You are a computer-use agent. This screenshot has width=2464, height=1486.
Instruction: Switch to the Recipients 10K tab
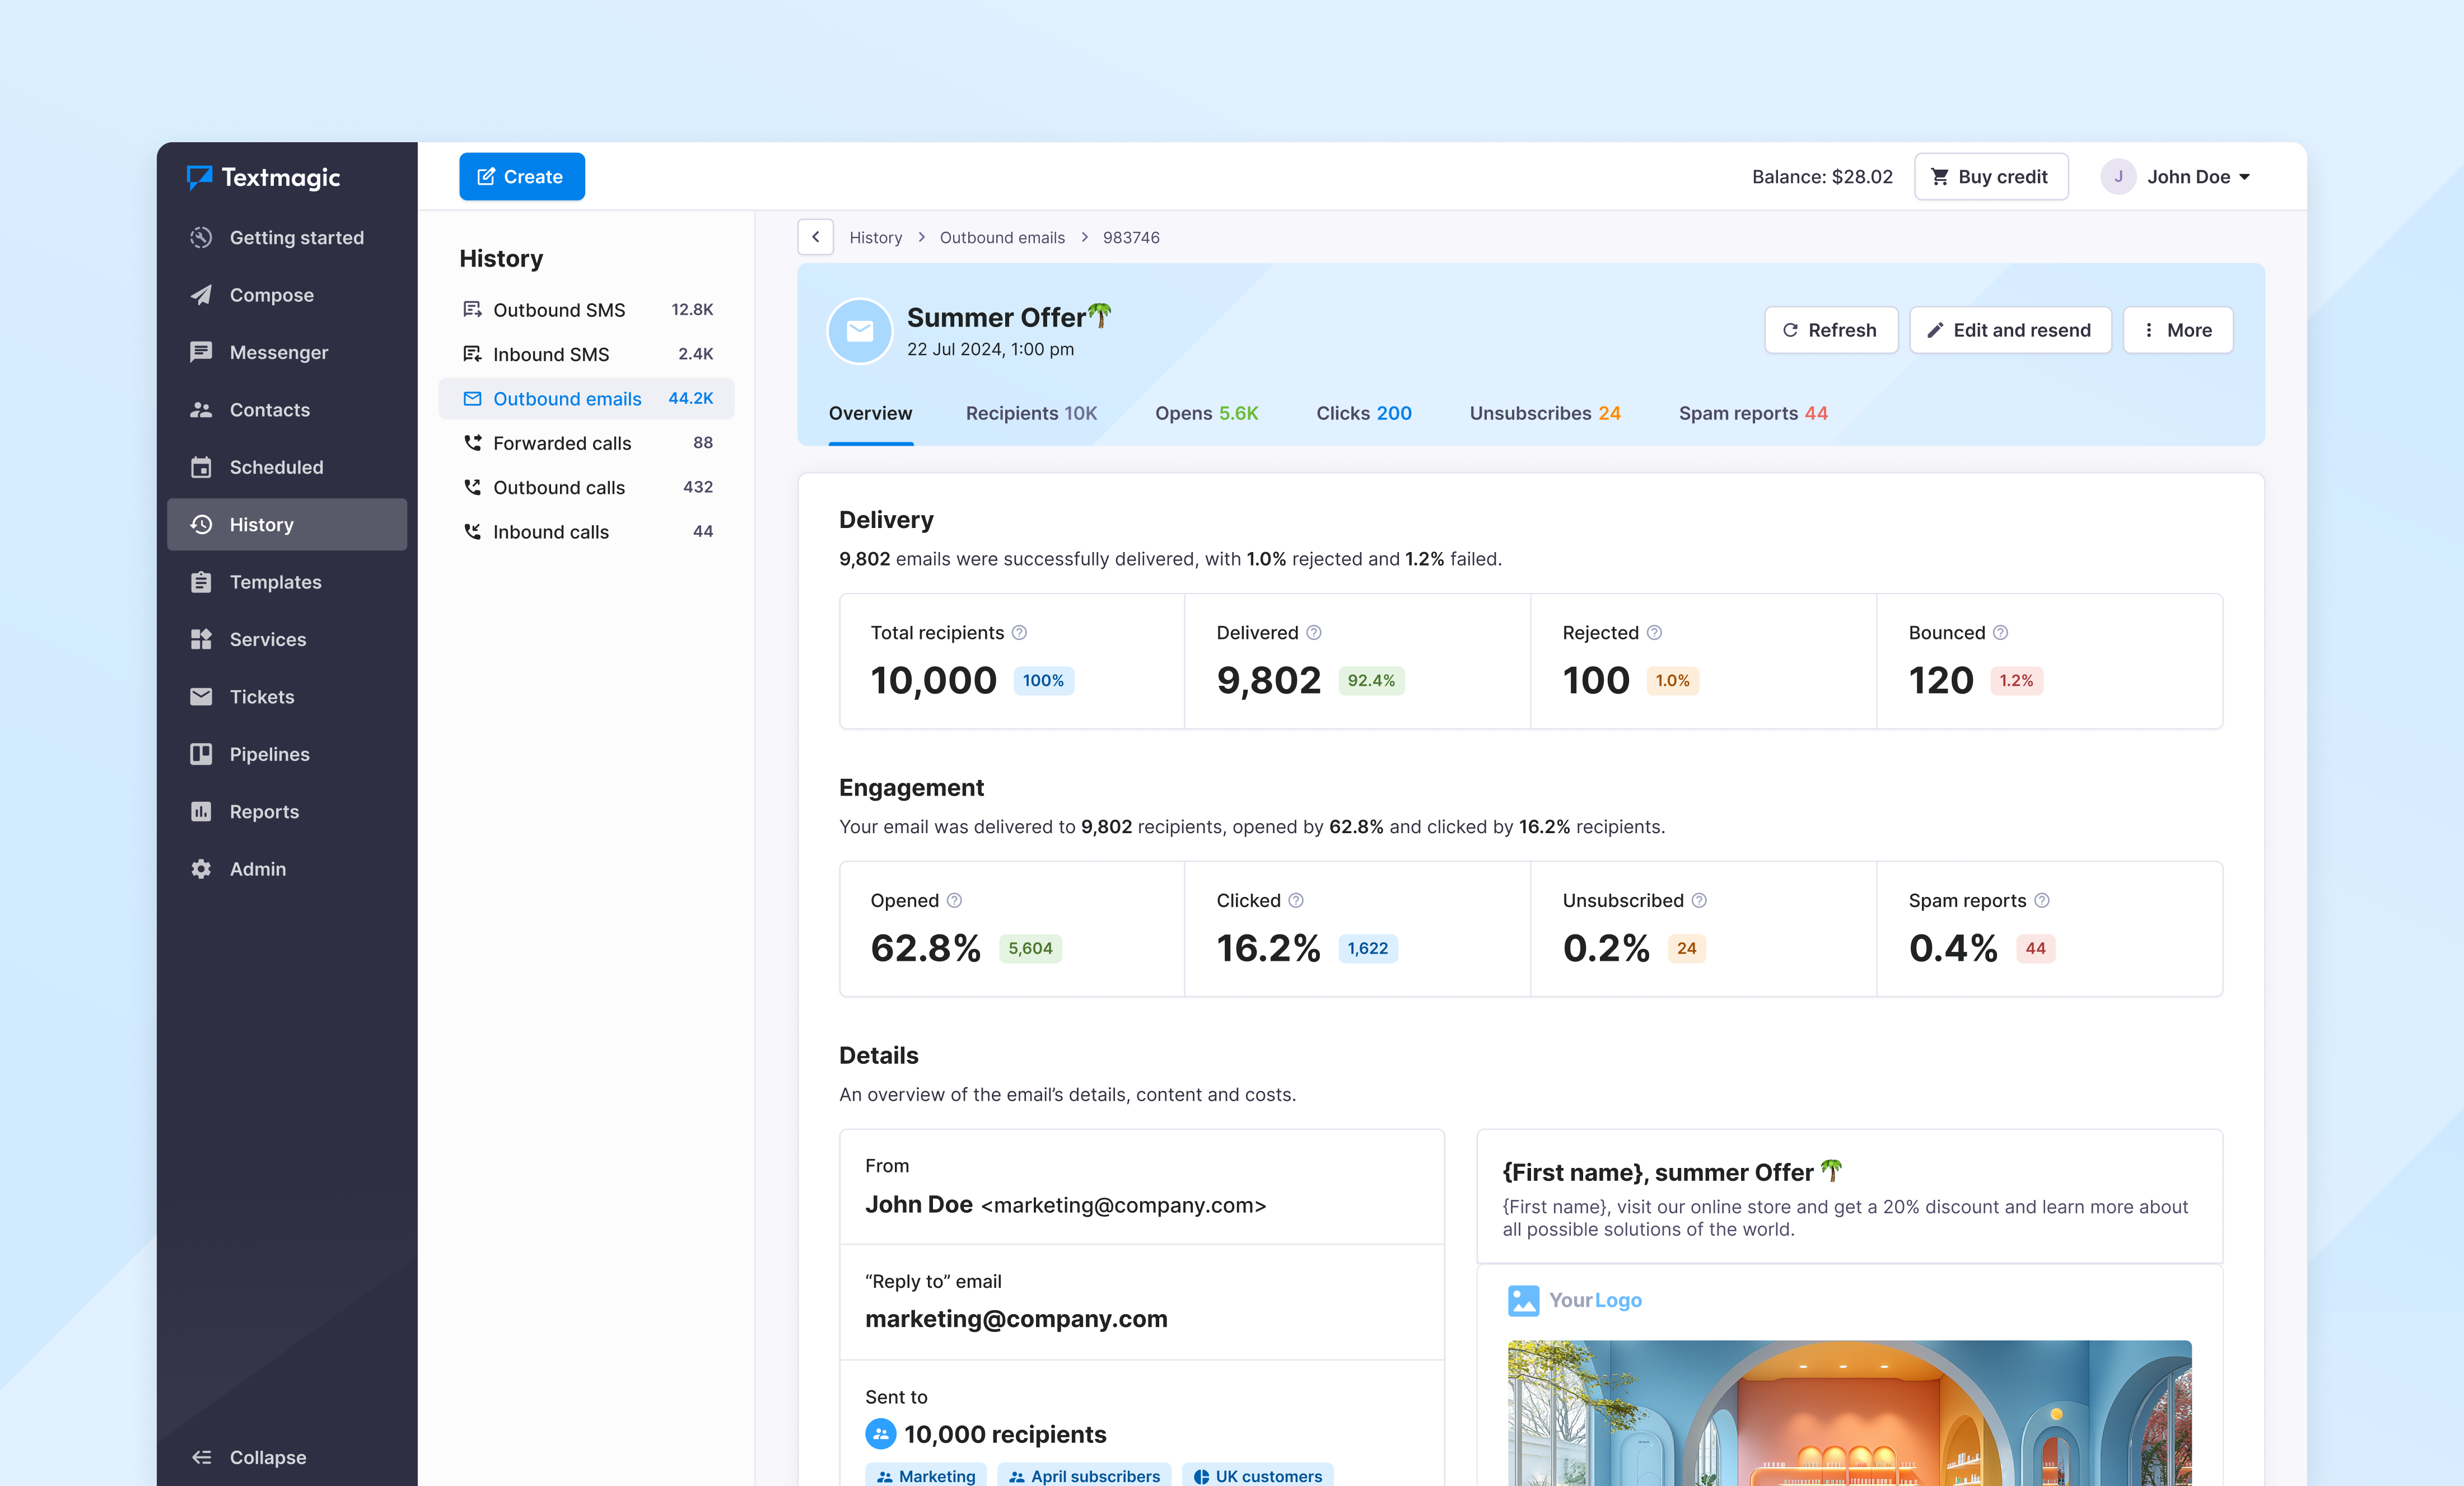pos(1030,413)
